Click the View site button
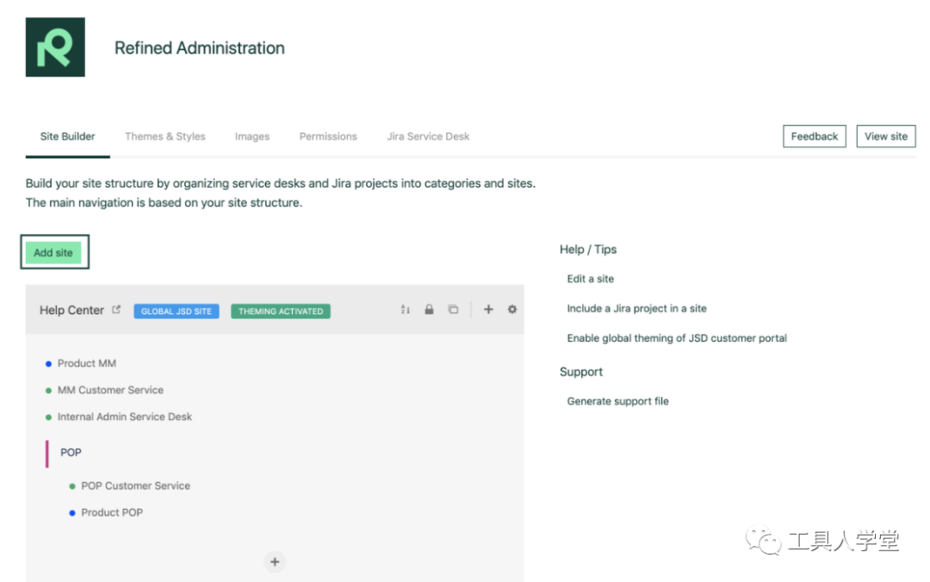This screenshot has width=930, height=582. coord(885,136)
